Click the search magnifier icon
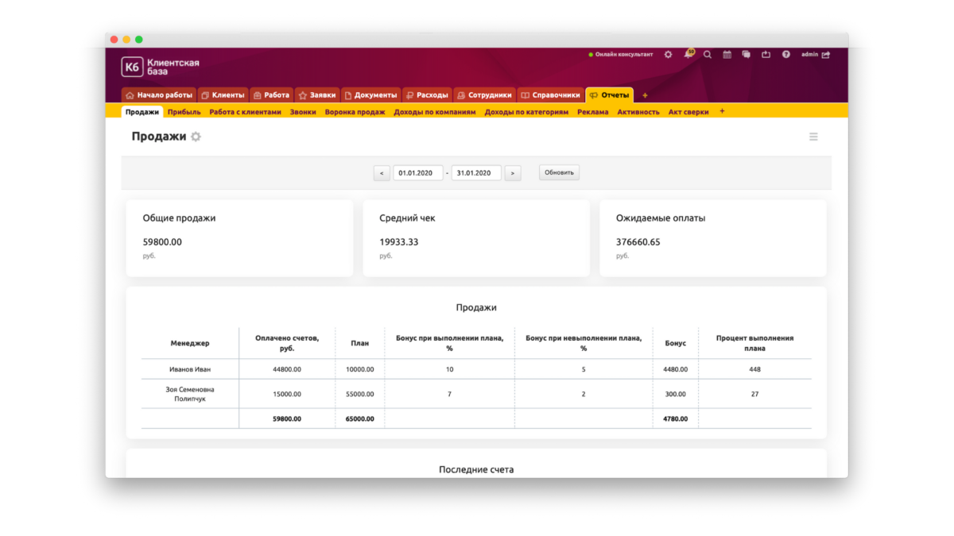954x536 pixels. tap(708, 55)
